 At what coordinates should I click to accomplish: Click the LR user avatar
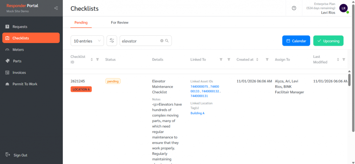click(x=343, y=8)
